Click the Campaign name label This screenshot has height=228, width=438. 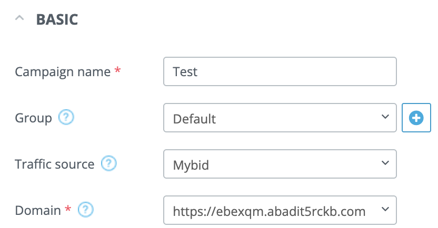63,71
